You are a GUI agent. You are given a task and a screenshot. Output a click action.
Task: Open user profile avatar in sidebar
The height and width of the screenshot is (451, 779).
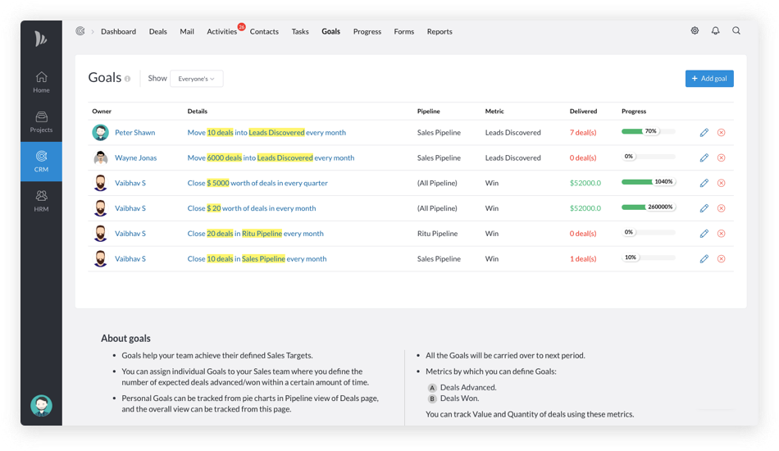click(41, 405)
